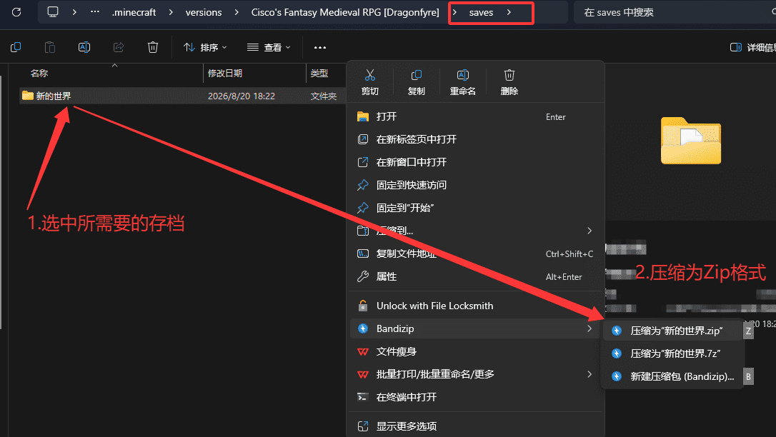Viewport: 776px width, 437px height.
Task: Expand the chevron after the This PC icon
Action: click(x=74, y=12)
